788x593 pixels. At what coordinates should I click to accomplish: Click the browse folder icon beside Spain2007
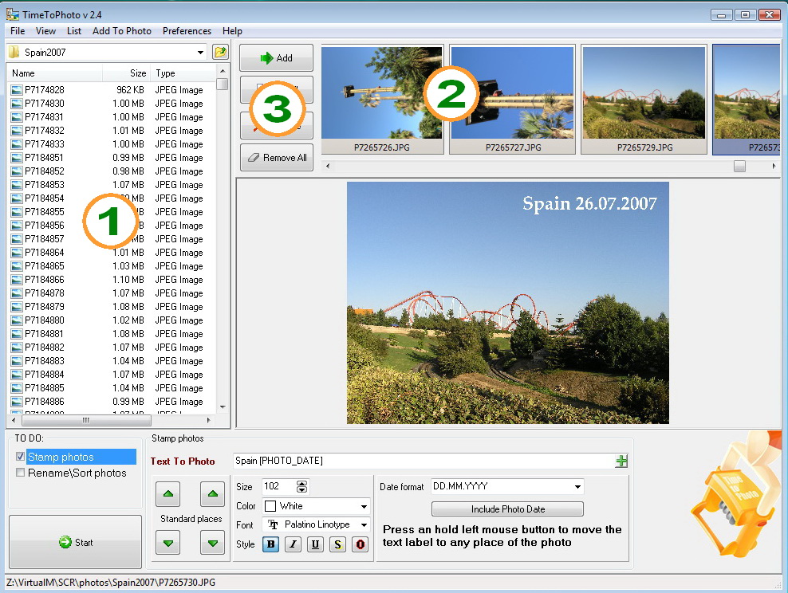[220, 52]
